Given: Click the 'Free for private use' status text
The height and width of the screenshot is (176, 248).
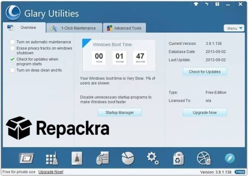Looking at the screenshot, I should 19,172.
